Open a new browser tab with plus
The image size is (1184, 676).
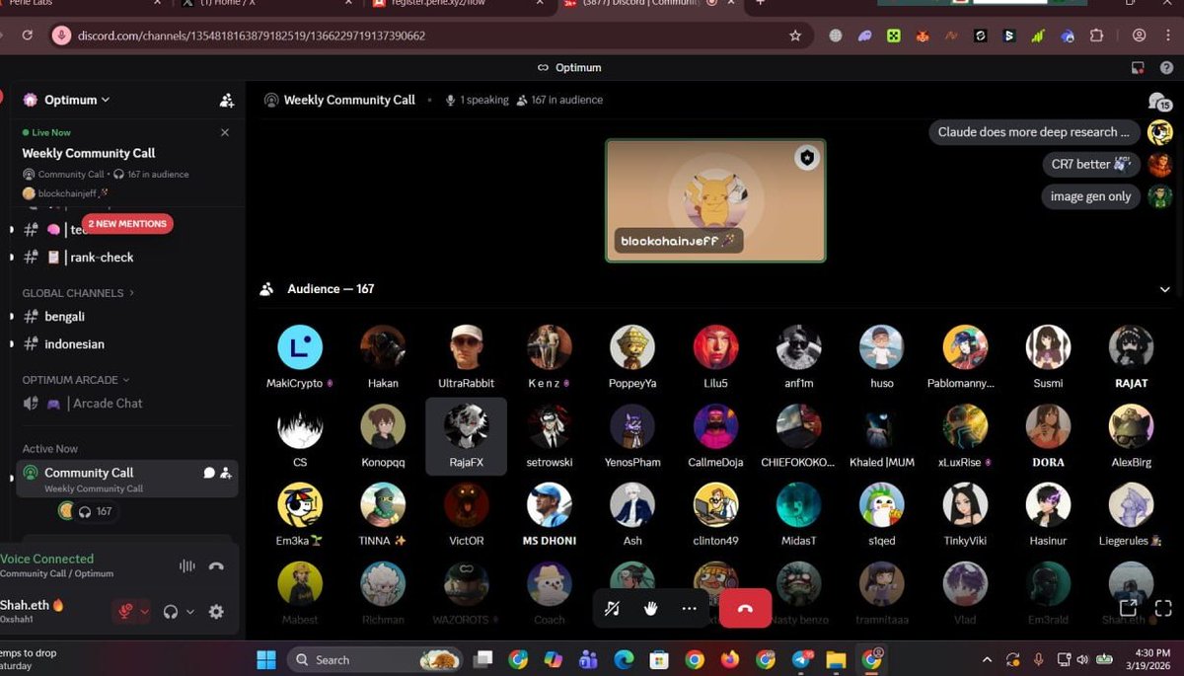[760, 3]
